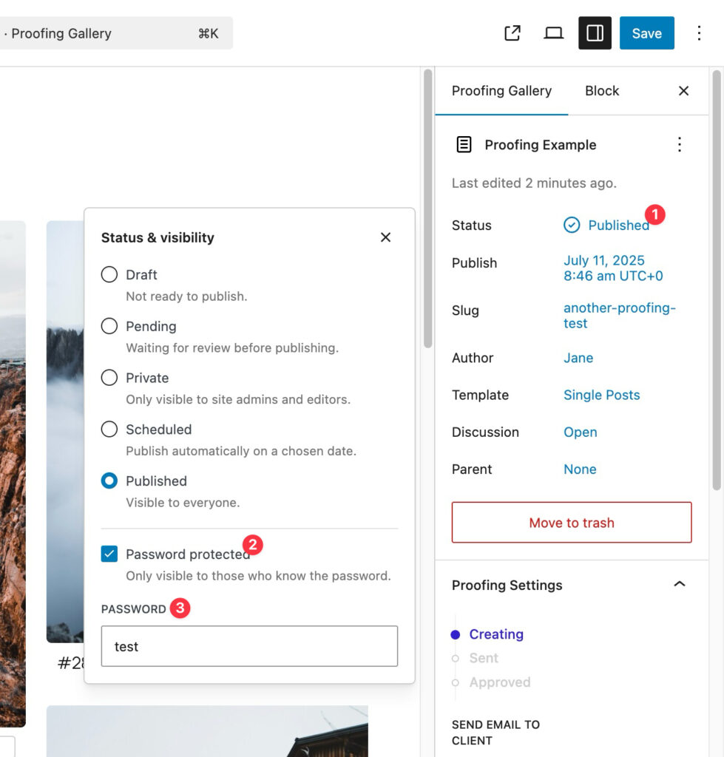The width and height of the screenshot is (724, 757).
Task: Select the Proofing Gallery tab
Action: (x=501, y=91)
